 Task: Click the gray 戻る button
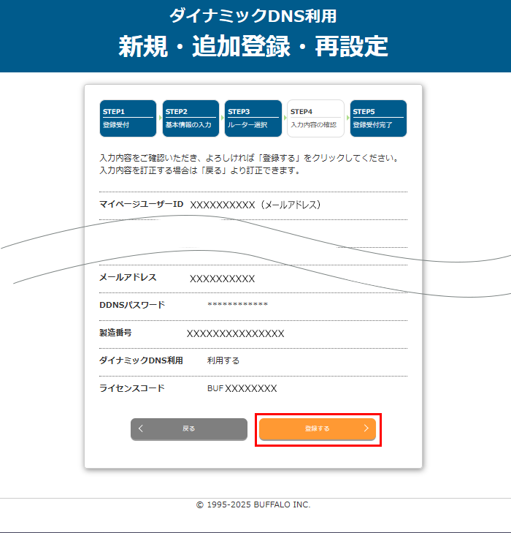point(189,429)
